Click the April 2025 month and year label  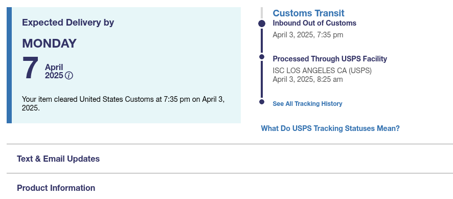(x=54, y=72)
